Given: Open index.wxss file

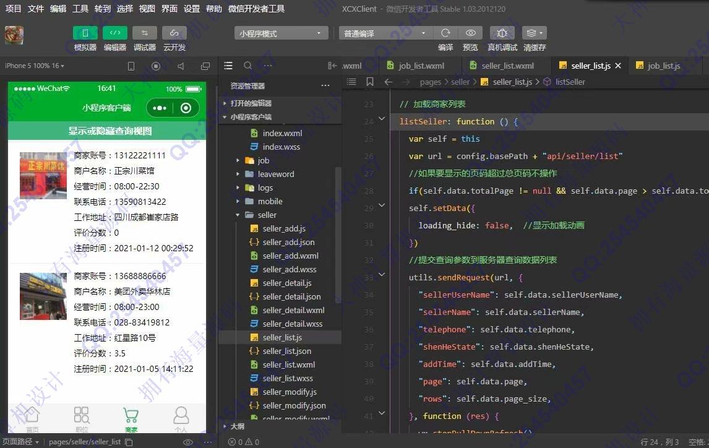Looking at the screenshot, I should [281, 147].
